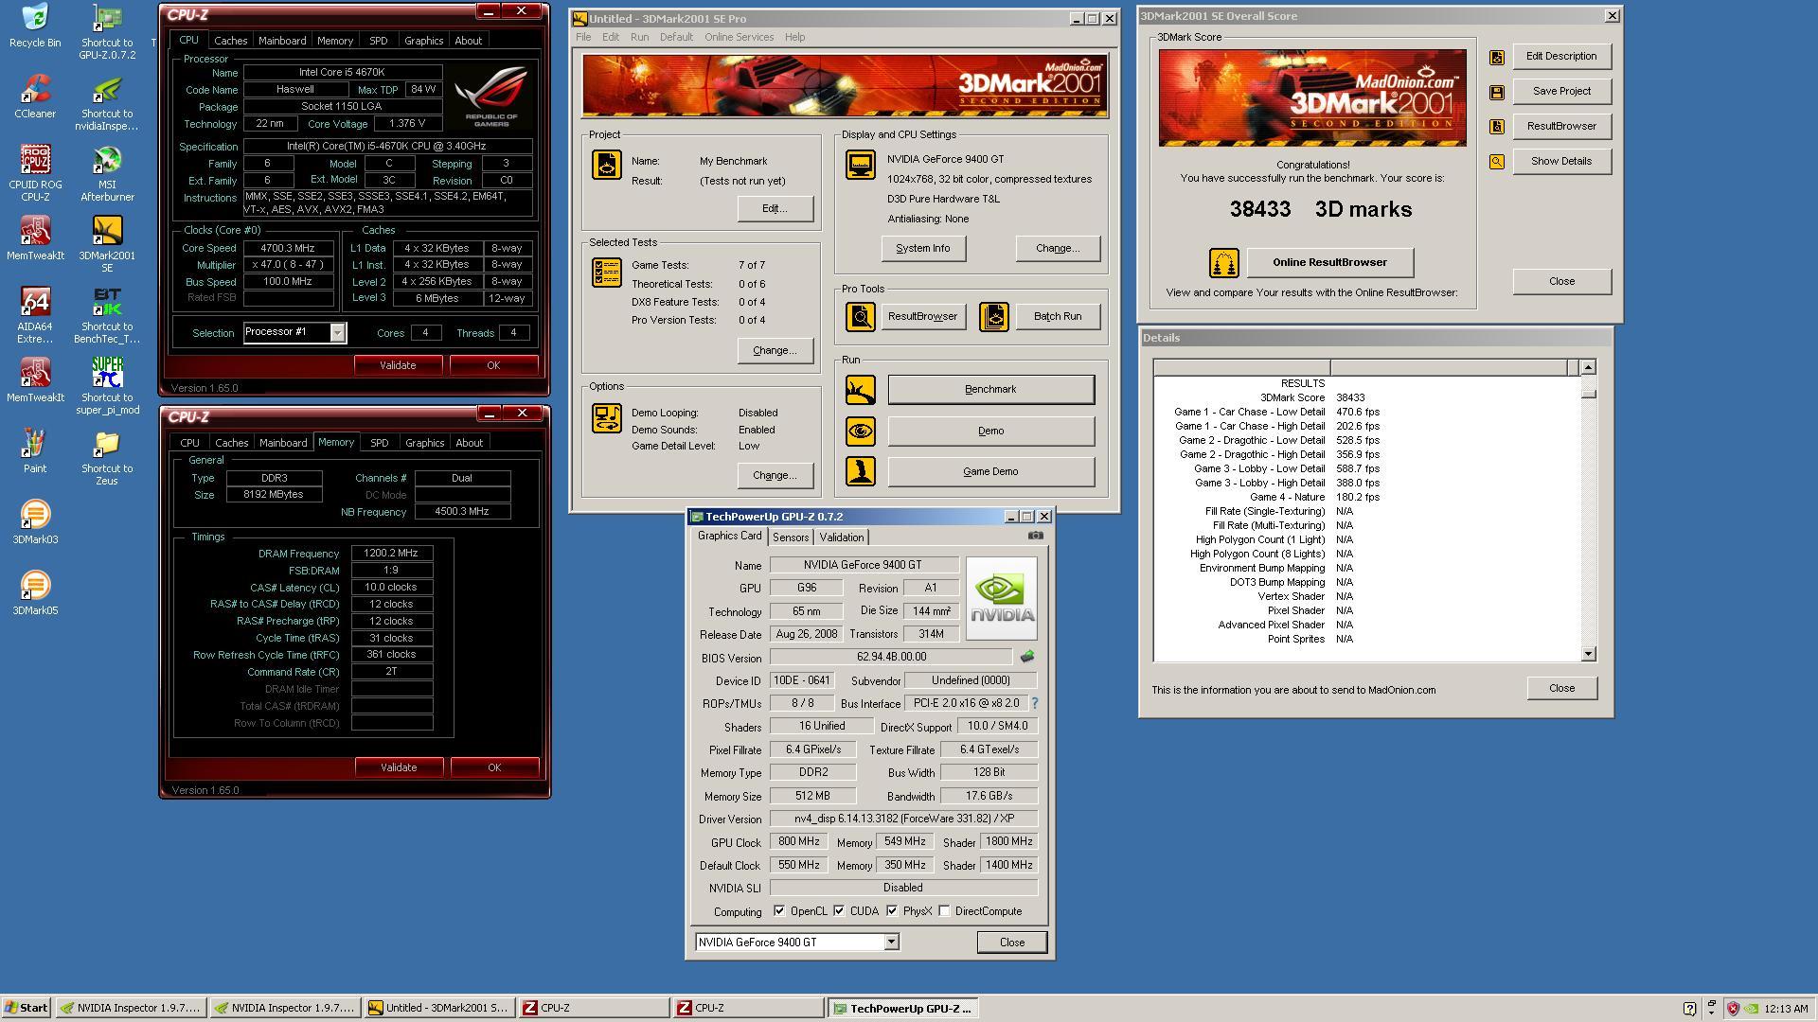
Task: Click the Save Project floppy disk icon
Action: (x=1496, y=92)
